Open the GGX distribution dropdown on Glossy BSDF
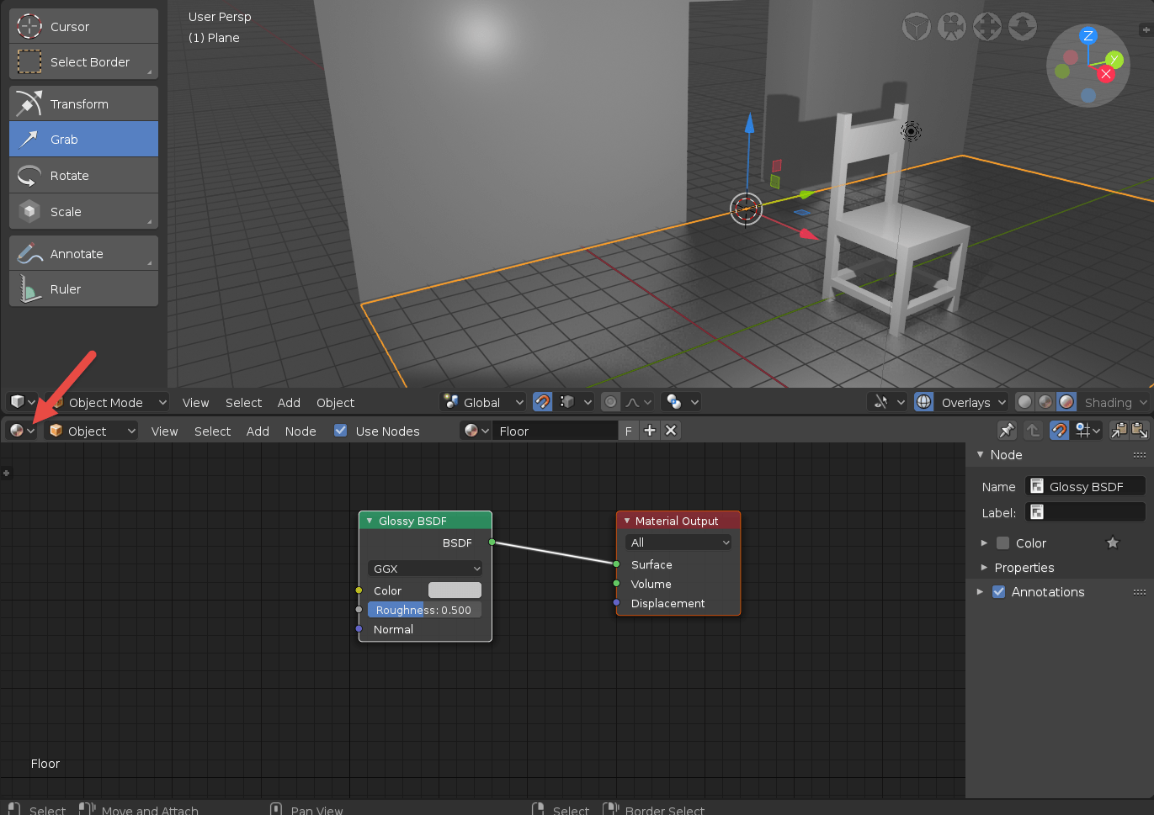Image resolution: width=1154 pixels, height=815 pixels. [x=424, y=568]
